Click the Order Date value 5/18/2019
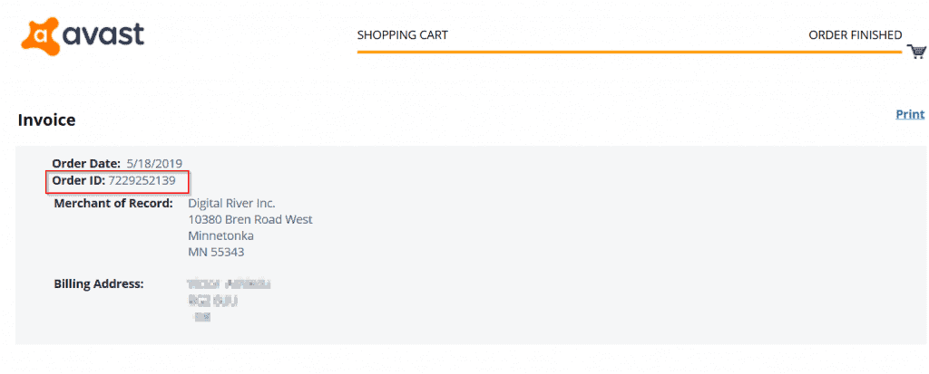This screenshot has height=374, width=929. point(154,163)
